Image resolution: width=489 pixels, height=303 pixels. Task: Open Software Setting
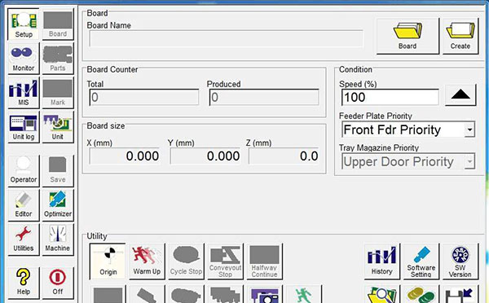coord(421,261)
